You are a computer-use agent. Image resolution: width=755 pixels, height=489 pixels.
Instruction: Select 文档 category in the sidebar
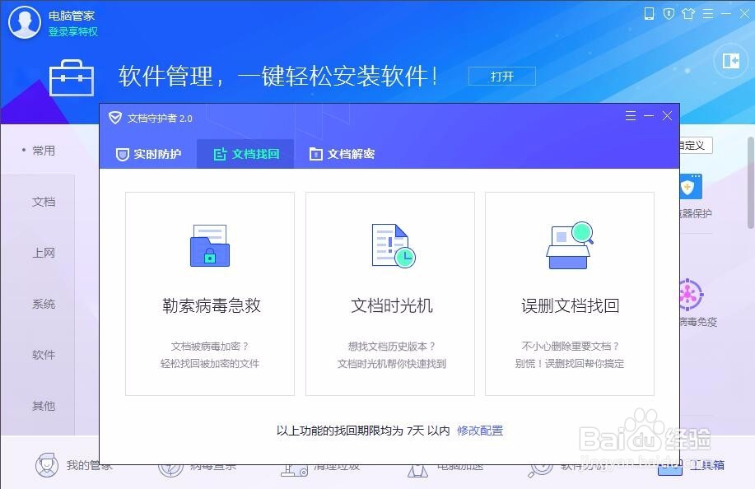tap(44, 202)
